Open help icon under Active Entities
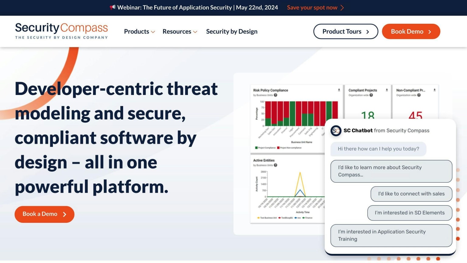This screenshot has height=263, width=467. coord(275,165)
